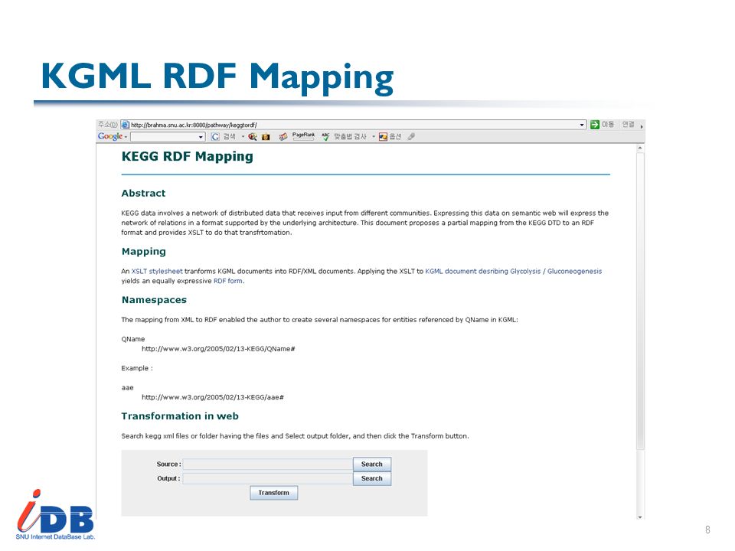735x551 pixels.
Task: Click the highlighter pen icon on toolbar
Action: click(x=411, y=136)
